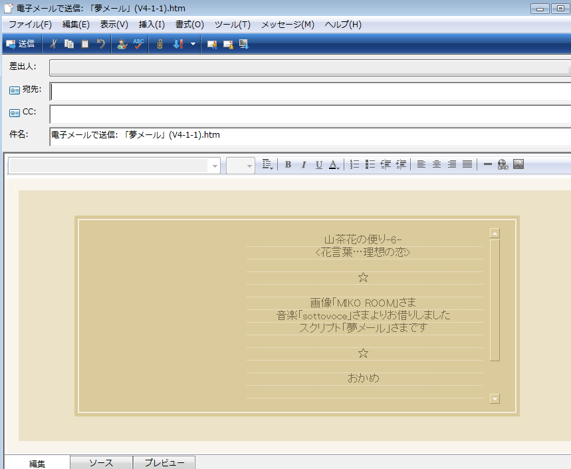
Task: Click the 宛先 address book button
Action: click(25, 89)
